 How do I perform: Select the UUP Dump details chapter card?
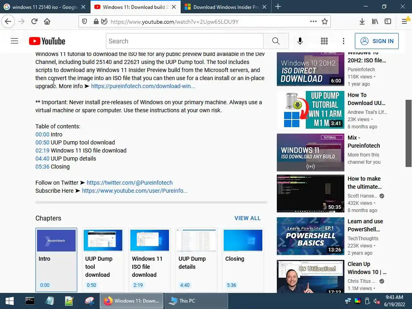tap(196, 260)
